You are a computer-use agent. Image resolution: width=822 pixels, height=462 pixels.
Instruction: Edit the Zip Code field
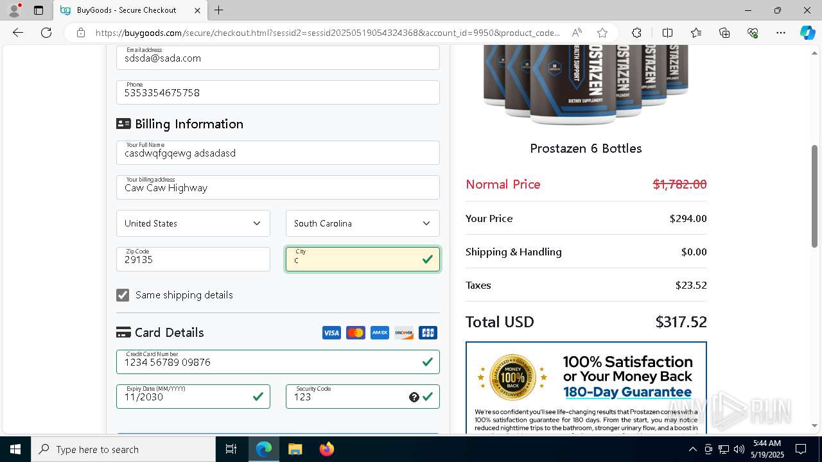(x=193, y=259)
